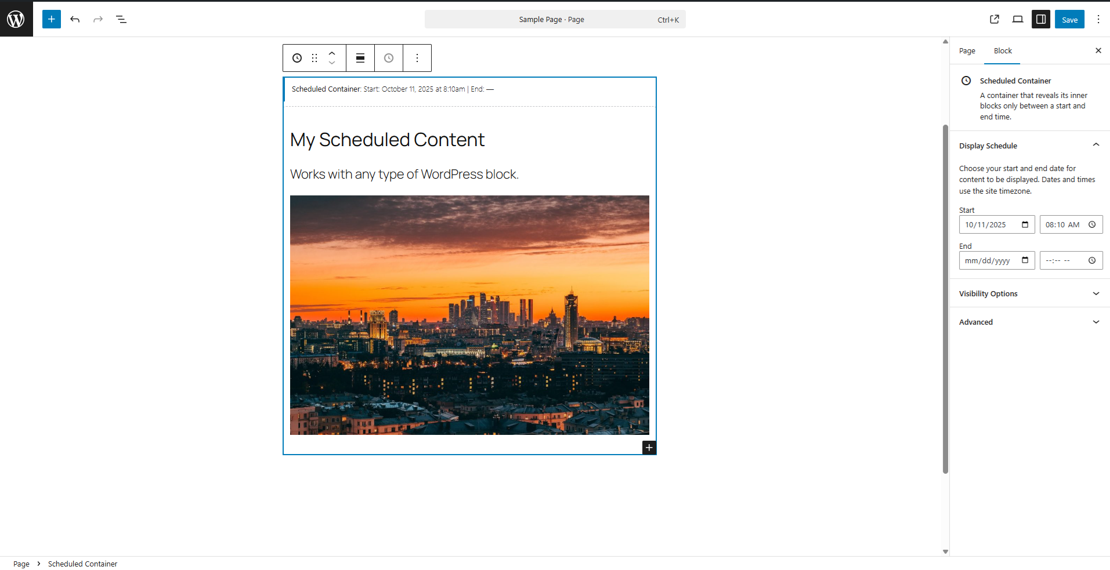Open the editor preview options

tap(1017, 19)
